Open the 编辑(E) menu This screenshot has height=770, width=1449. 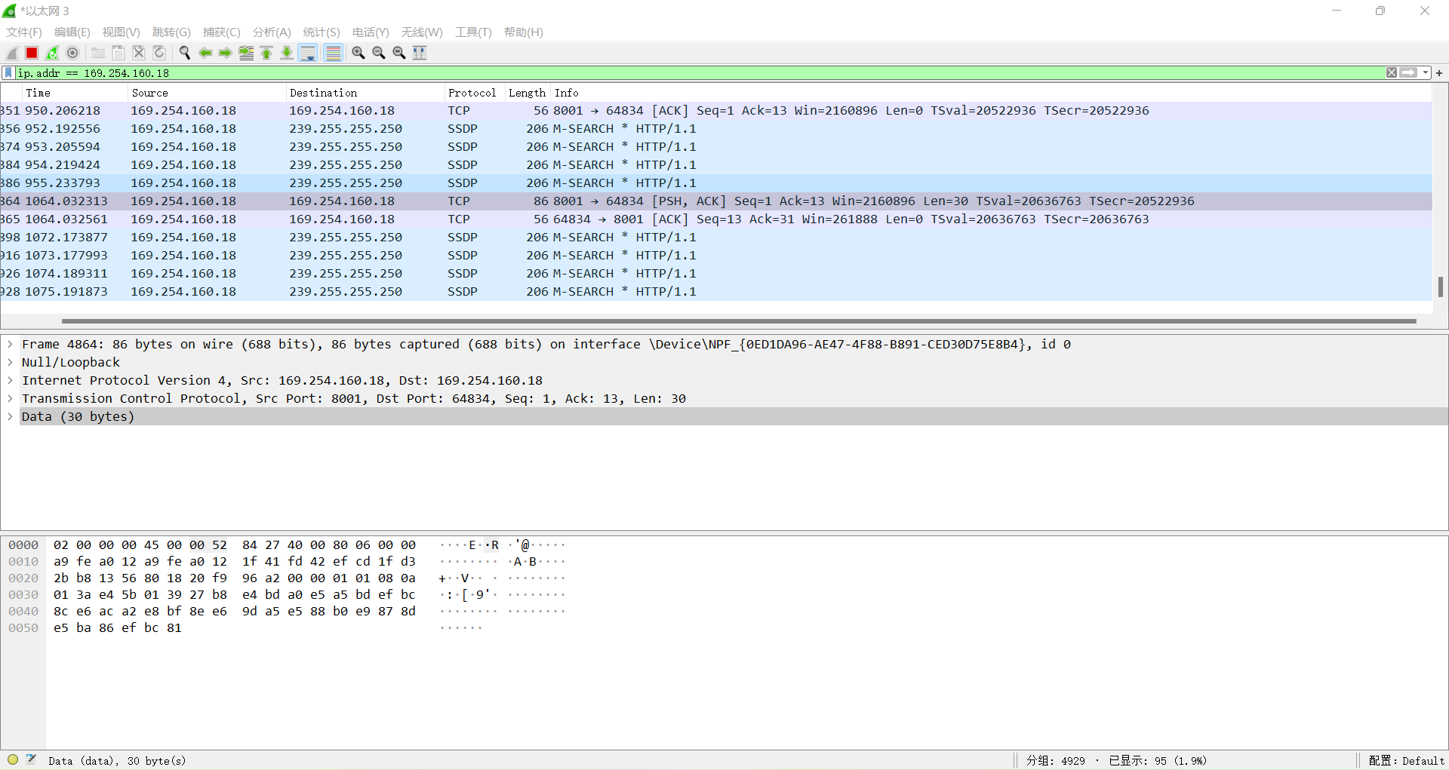(72, 32)
